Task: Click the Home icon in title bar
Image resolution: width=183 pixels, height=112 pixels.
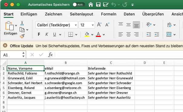Action: tap(91, 5)
